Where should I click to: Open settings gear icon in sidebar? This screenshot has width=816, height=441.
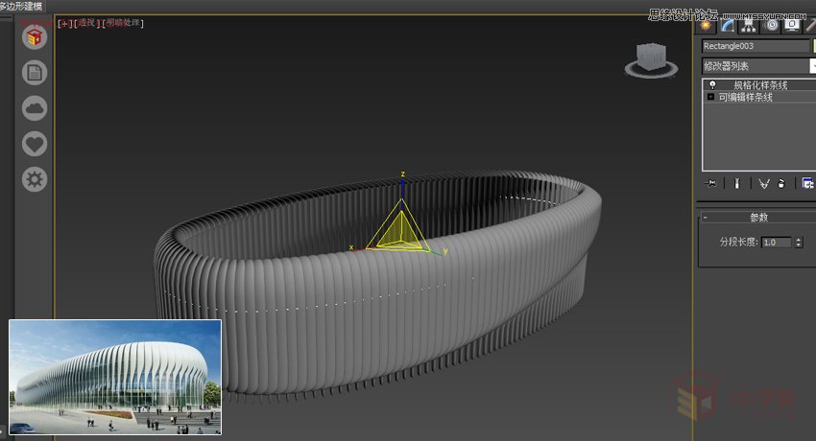coord(35,179)
